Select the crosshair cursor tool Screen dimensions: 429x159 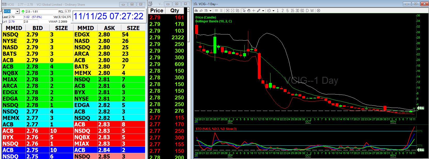pyautogui.click(x=254, y=11)
